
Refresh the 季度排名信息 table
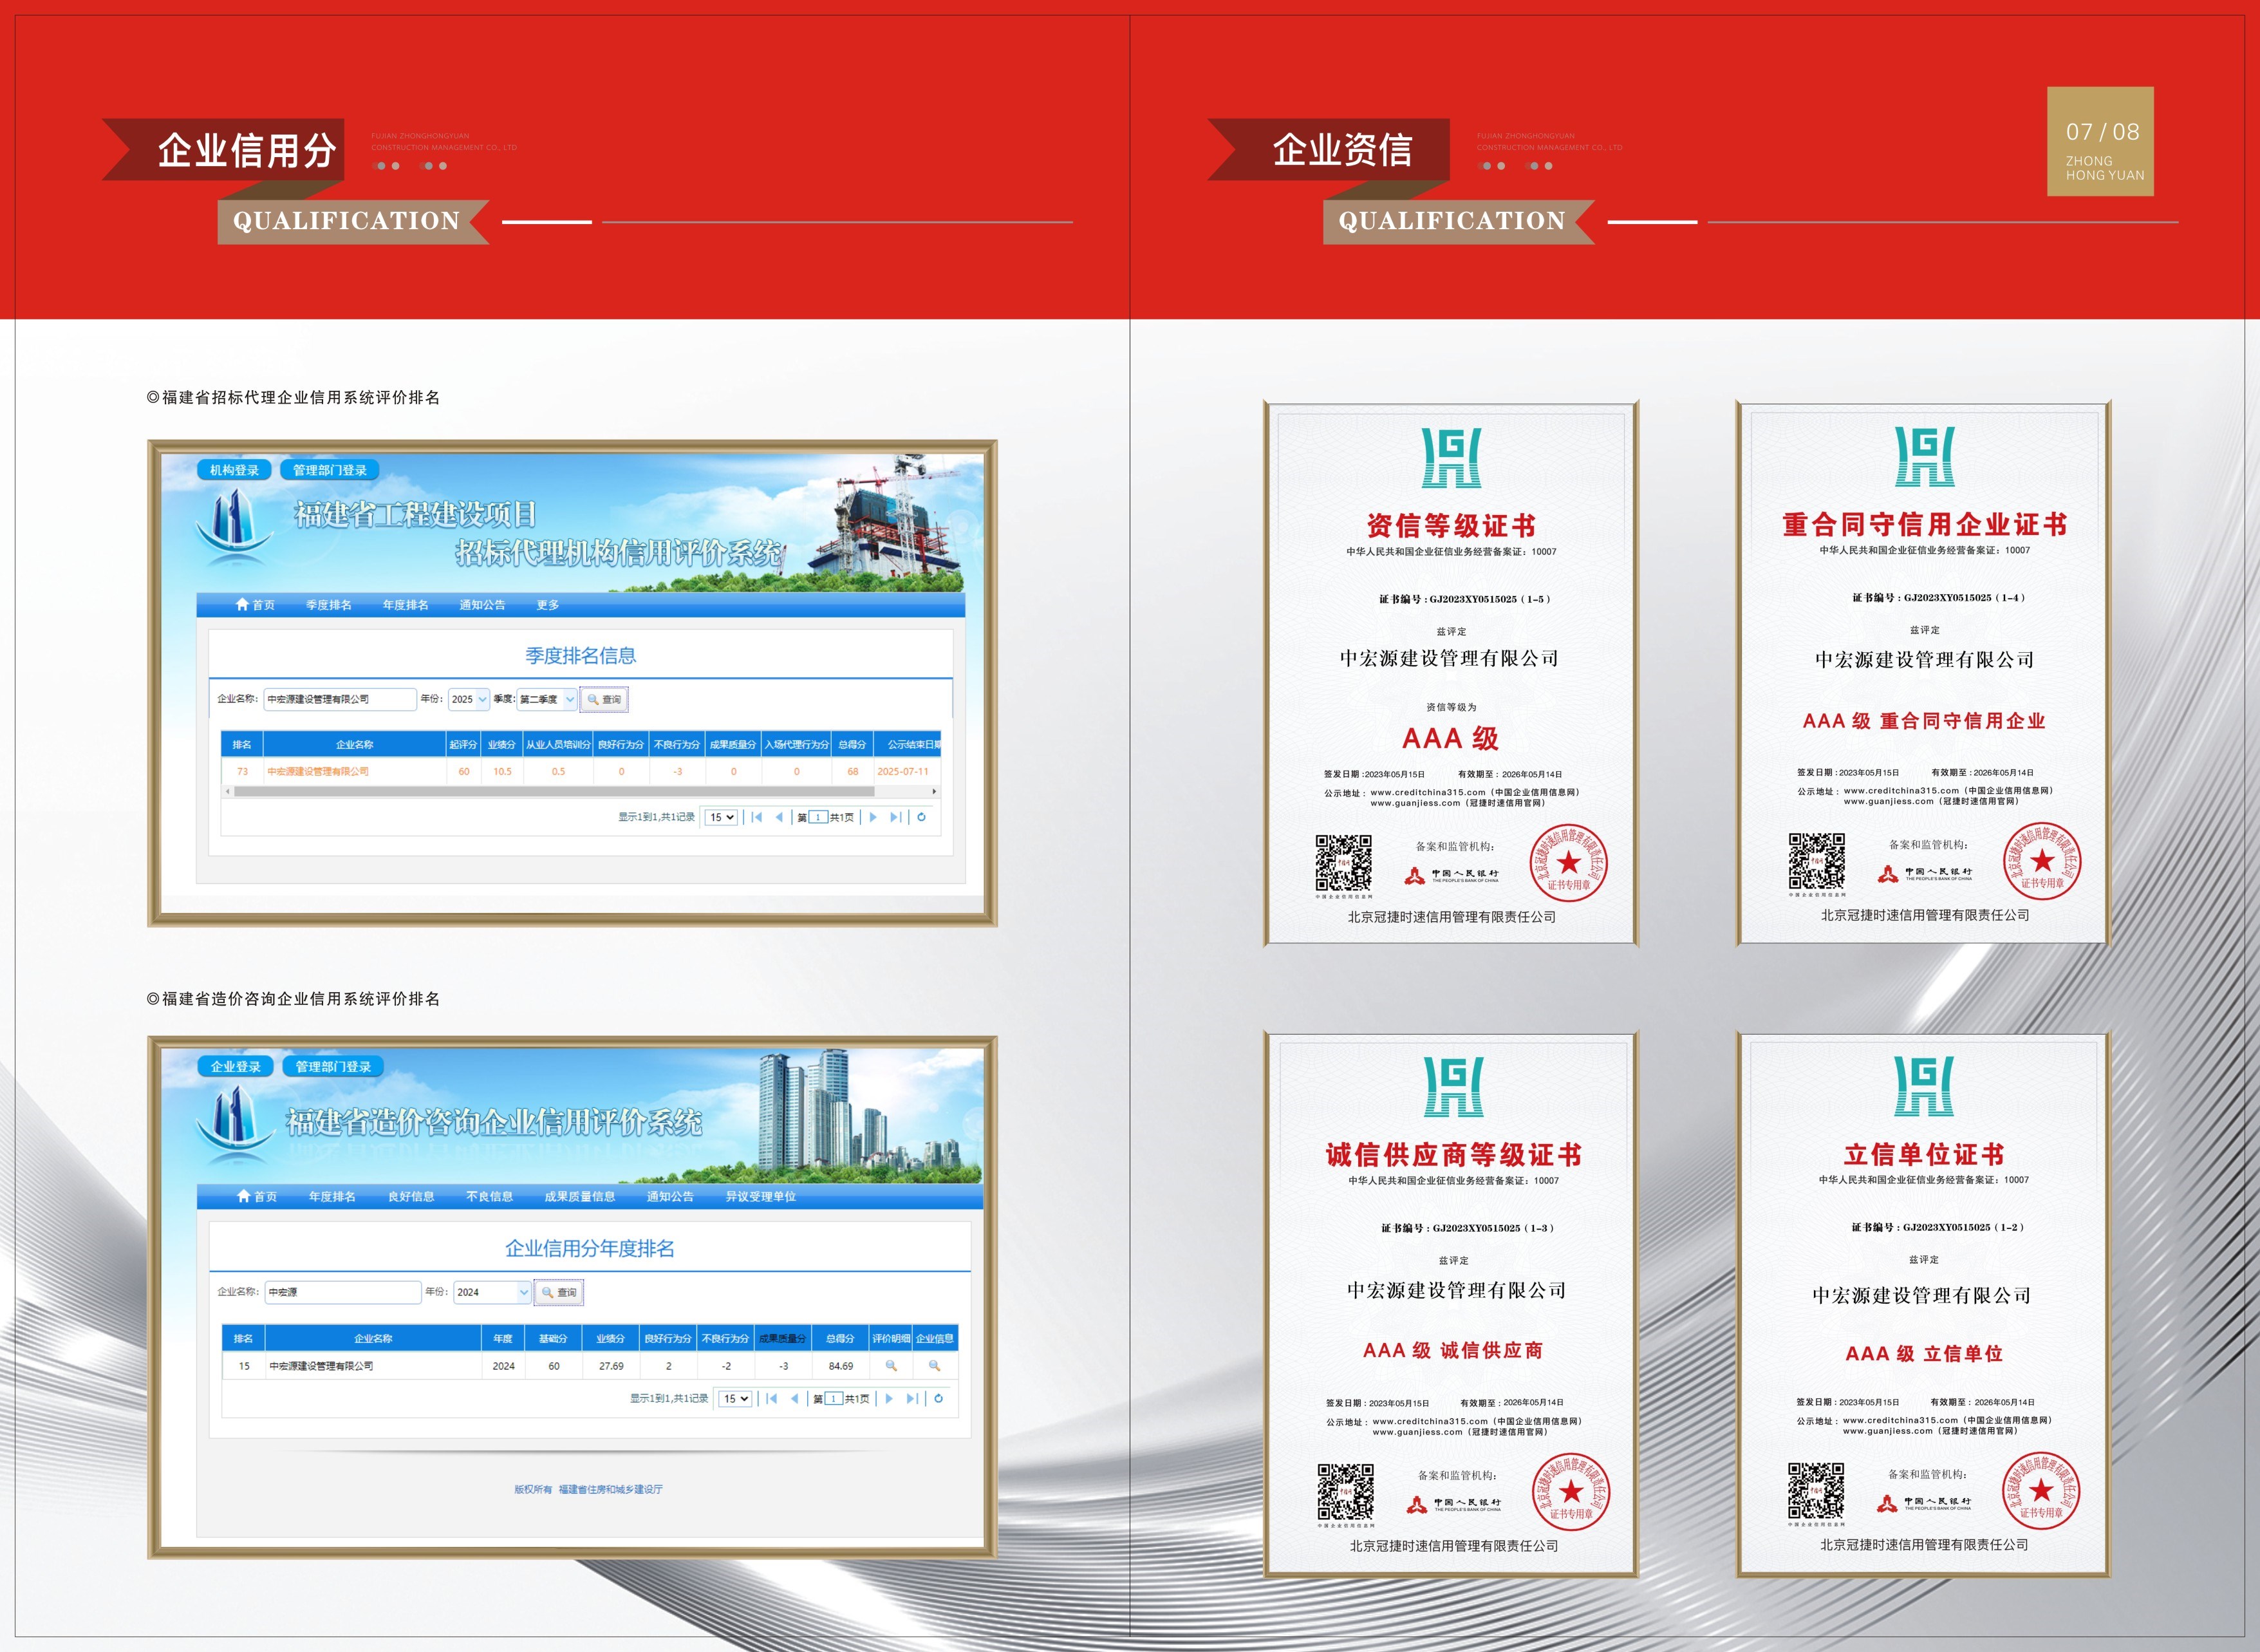tap(920, 817)
